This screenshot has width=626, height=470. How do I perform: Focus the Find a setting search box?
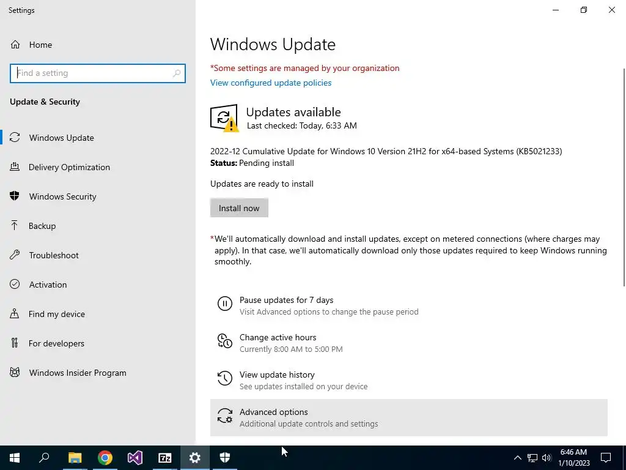coord(98,73)
